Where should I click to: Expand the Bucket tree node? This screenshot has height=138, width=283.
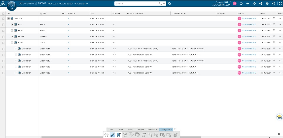(12, 36)
